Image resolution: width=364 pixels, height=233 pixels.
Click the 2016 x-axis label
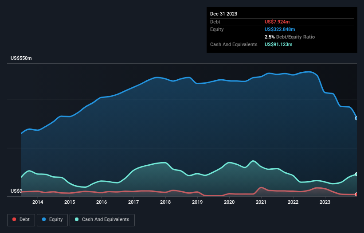coord(102,202)
